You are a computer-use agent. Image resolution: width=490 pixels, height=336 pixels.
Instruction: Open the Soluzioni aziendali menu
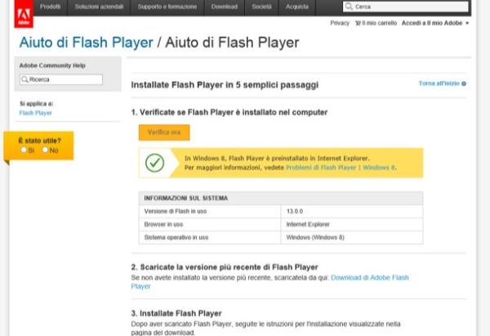coord(99,7)
